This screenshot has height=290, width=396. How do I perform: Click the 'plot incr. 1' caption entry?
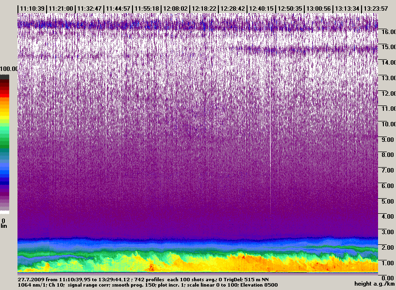(171, 285)
